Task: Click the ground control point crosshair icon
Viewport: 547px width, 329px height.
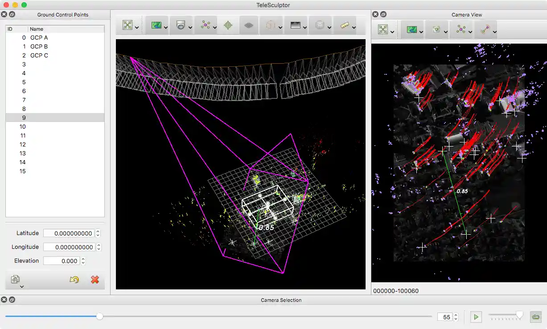Action: point(228,25)
